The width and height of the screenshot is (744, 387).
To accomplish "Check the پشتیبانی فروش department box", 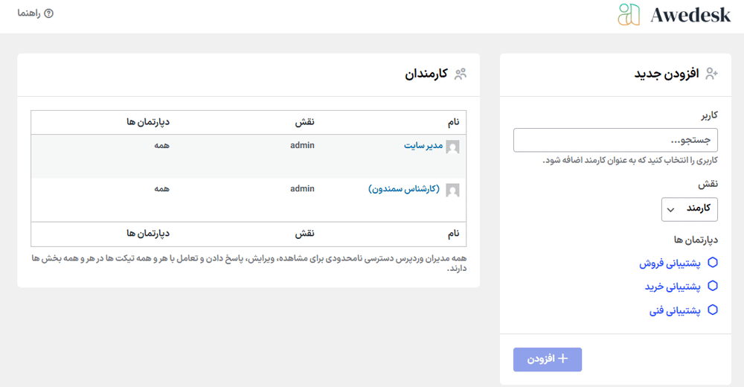I will tap(713, 263).
